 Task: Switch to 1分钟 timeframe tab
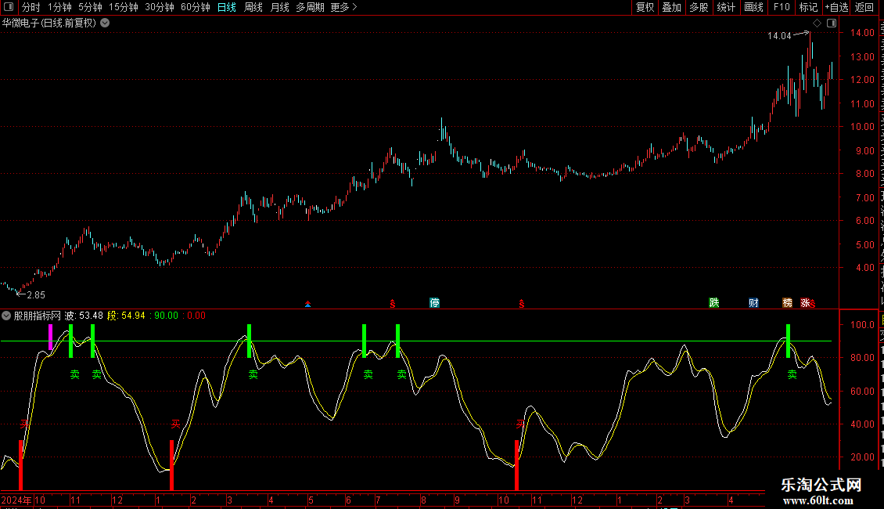click(59, 7)
